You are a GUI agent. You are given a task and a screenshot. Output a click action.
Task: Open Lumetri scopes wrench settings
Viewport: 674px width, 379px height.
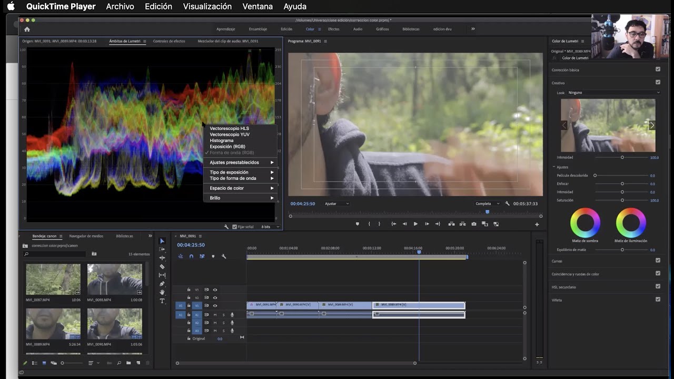point(226,227)
